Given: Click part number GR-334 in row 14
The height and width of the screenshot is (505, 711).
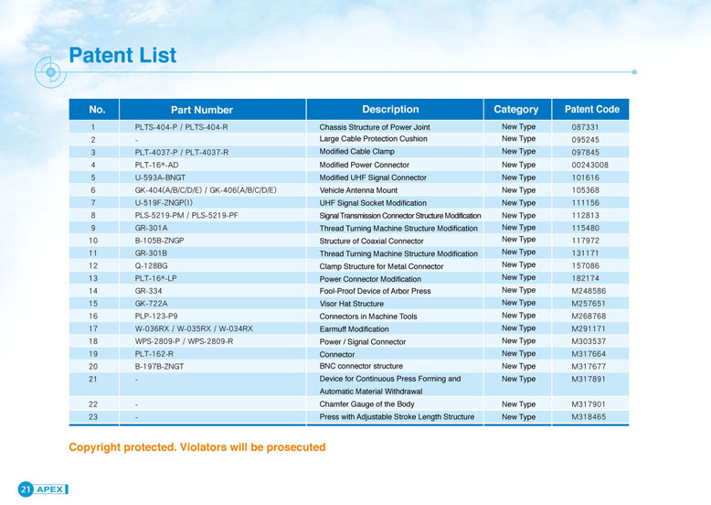Looking at the screenshot, I should point(149,290).
